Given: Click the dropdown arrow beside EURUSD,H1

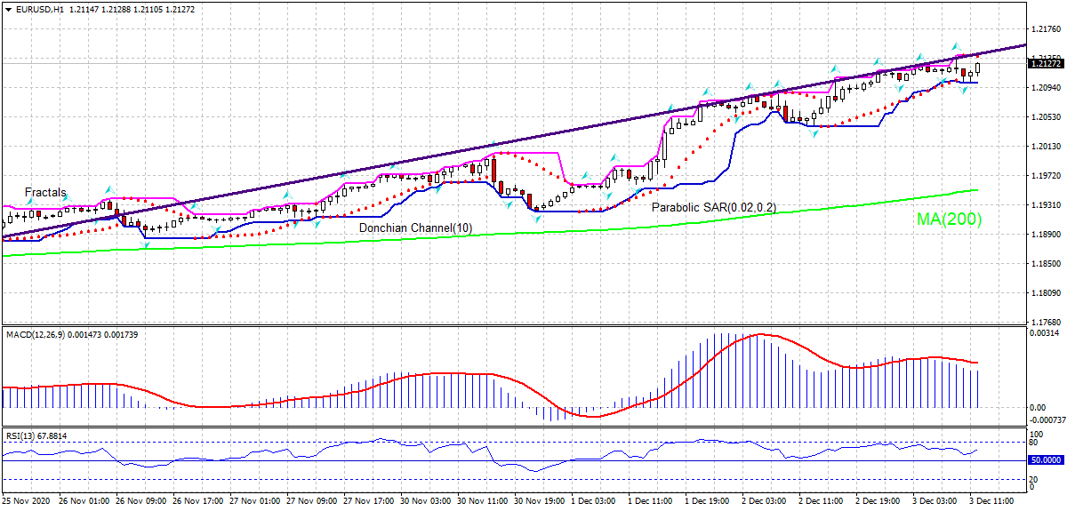Looking at the screenshot, I should tap(7, 9).
